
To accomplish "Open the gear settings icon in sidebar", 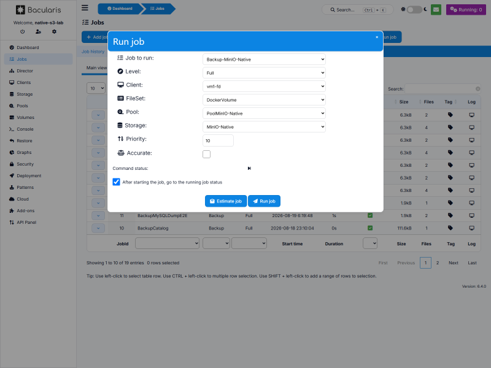I will pos(54,32).
